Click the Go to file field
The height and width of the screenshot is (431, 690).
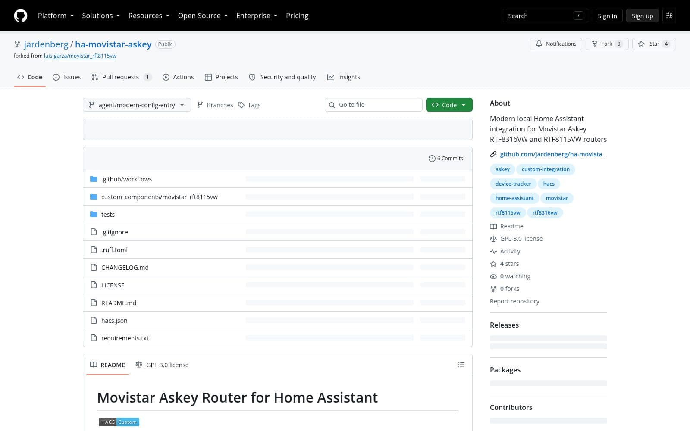tap(373, 105)
